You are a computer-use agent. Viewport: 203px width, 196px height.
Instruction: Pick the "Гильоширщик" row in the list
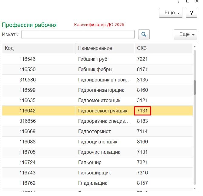94,173
